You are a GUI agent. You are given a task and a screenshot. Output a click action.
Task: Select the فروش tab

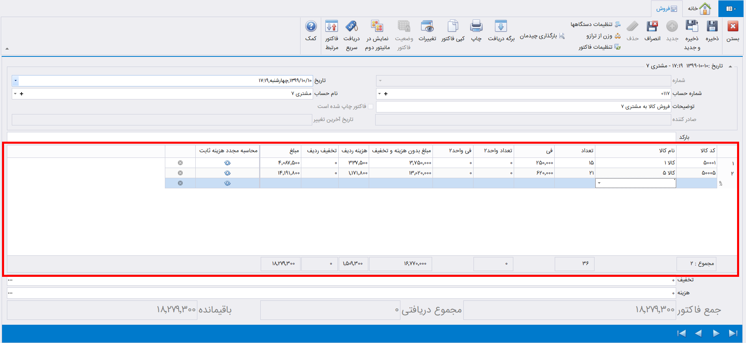coord(666,9)
